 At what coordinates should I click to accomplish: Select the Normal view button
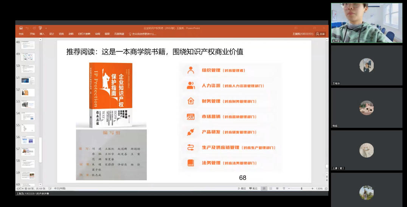tap(264, 189)
